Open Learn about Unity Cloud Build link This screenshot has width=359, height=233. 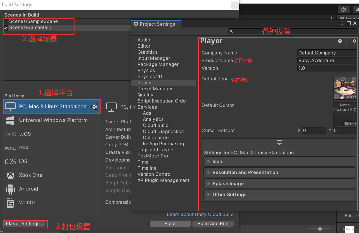click(x=200, y=214)
